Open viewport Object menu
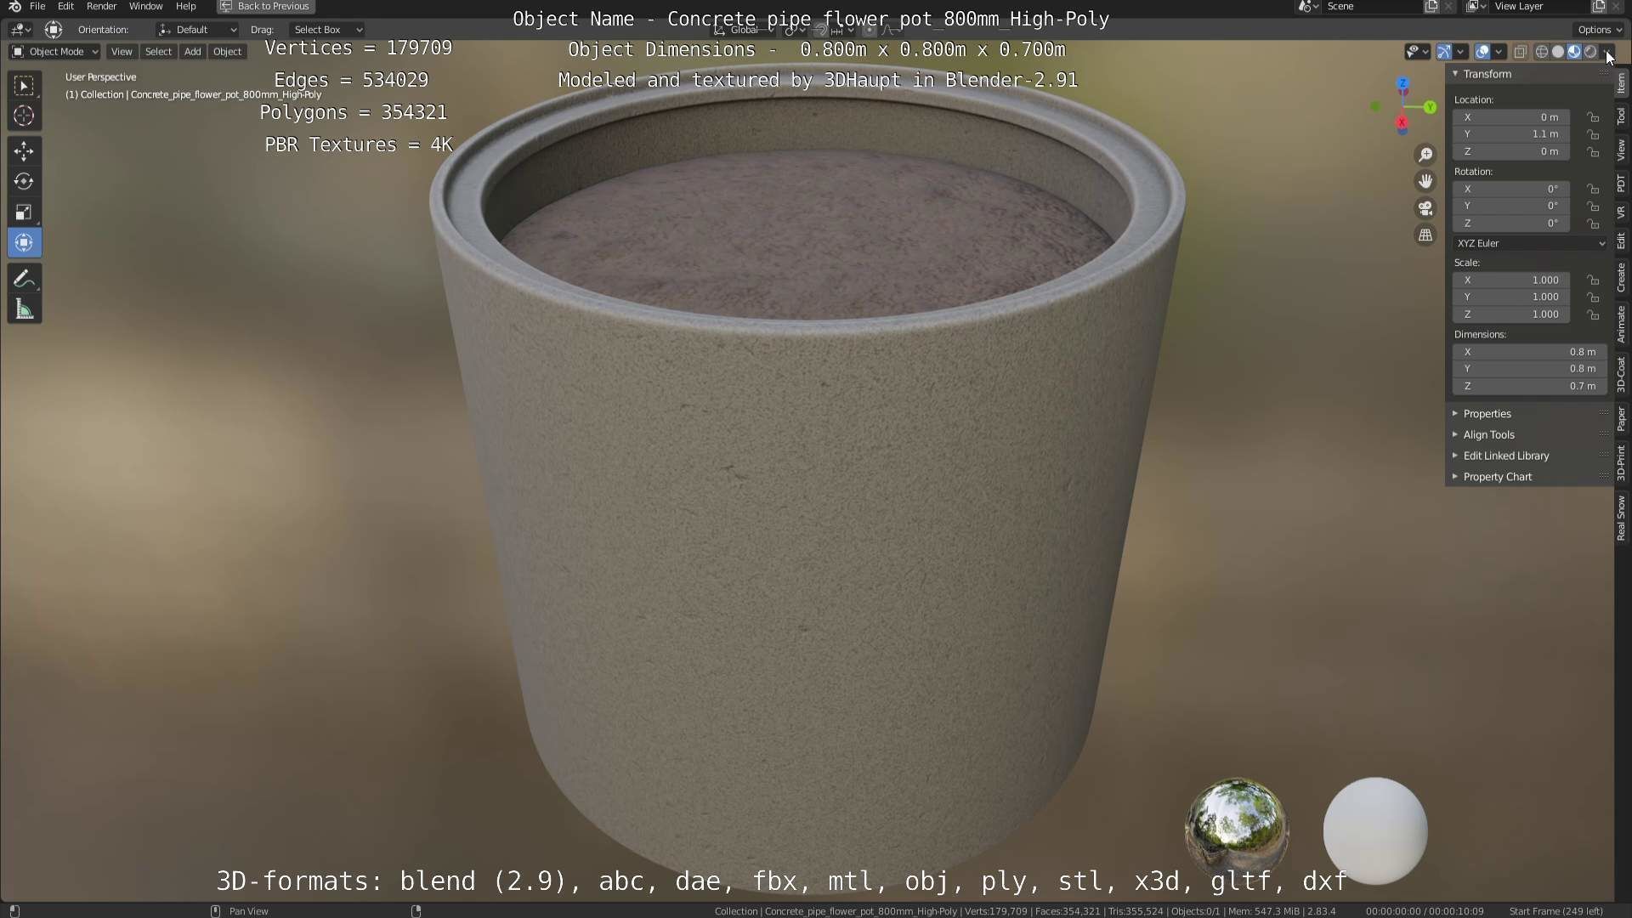This screenshot has width=1632, height=918. pyautogui.click(x=227, y=52)
